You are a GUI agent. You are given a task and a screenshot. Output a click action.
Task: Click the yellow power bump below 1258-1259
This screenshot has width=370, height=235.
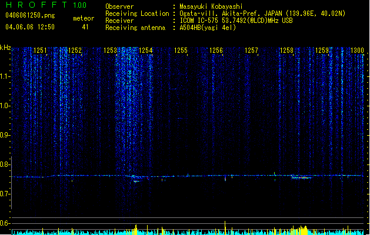301,230
